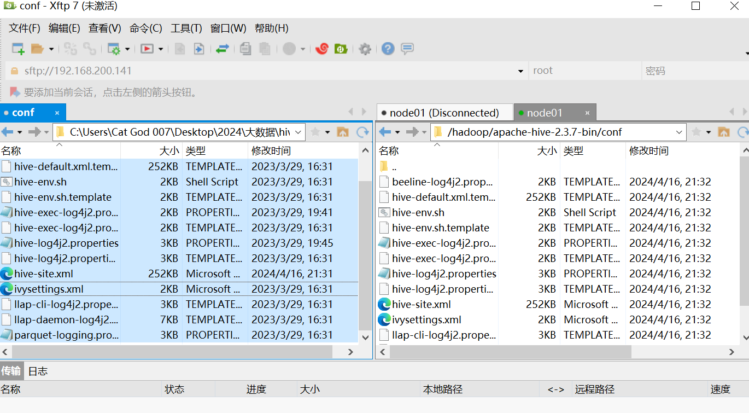Sort remote files by 名称 column

pos(437,150)
